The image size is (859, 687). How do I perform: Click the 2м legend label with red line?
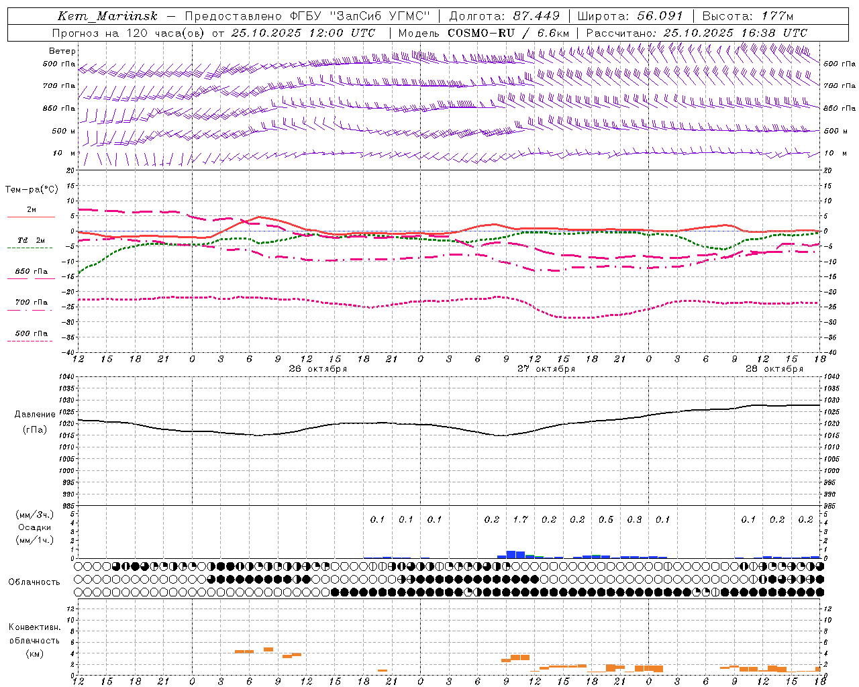32,210
